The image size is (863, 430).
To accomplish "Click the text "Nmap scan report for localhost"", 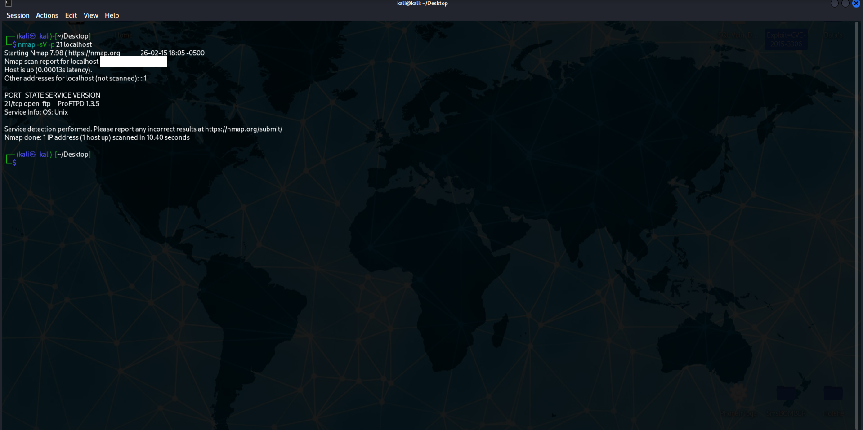I will pos(51,62).
